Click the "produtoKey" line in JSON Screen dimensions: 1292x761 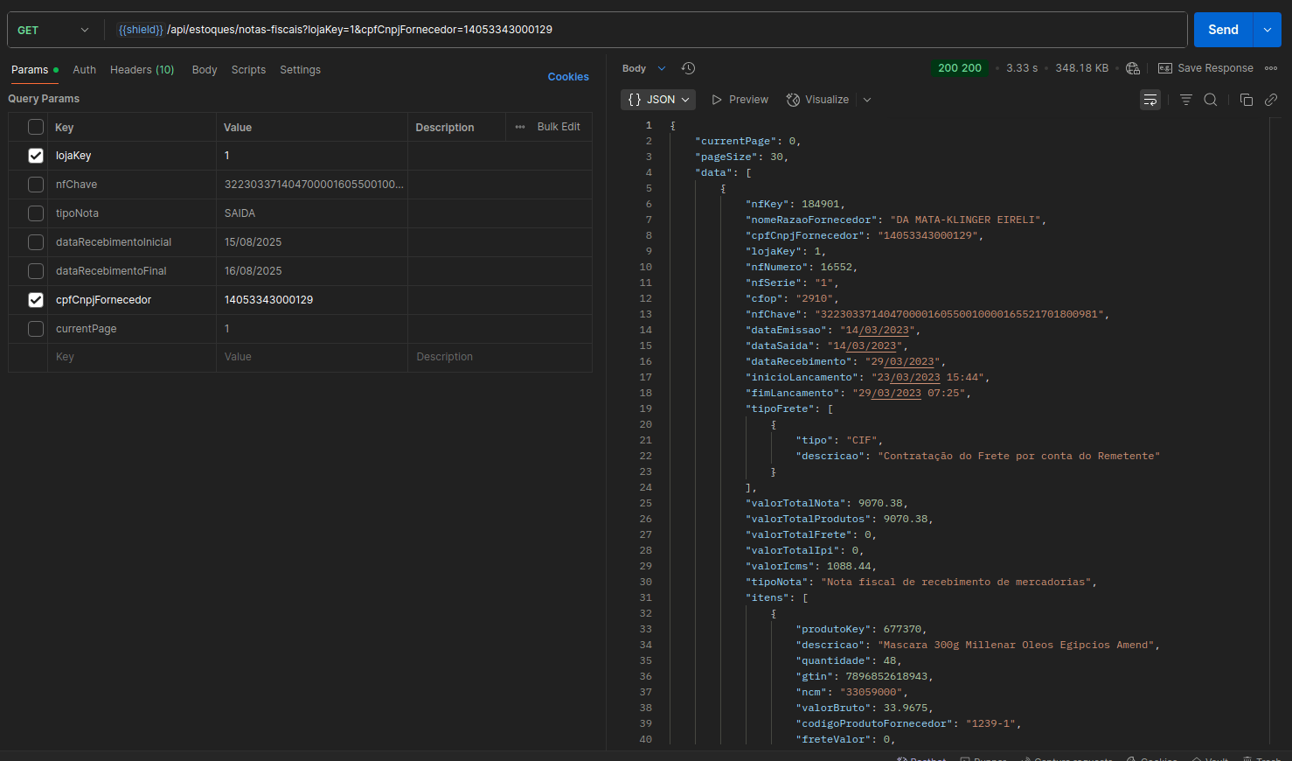click(861, 630)
